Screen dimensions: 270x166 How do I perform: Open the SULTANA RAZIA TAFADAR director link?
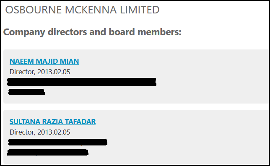point(53,122)
